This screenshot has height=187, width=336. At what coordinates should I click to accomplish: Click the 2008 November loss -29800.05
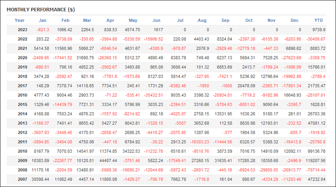[269, 170]
